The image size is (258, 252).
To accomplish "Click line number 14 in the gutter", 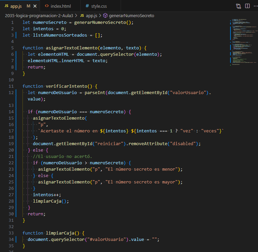I will [11, 112].
